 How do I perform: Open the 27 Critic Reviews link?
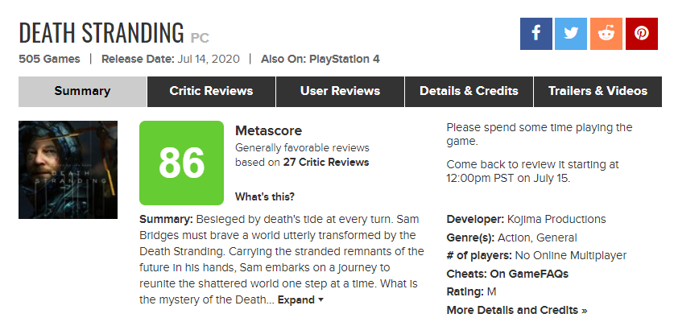coord(326,162)
